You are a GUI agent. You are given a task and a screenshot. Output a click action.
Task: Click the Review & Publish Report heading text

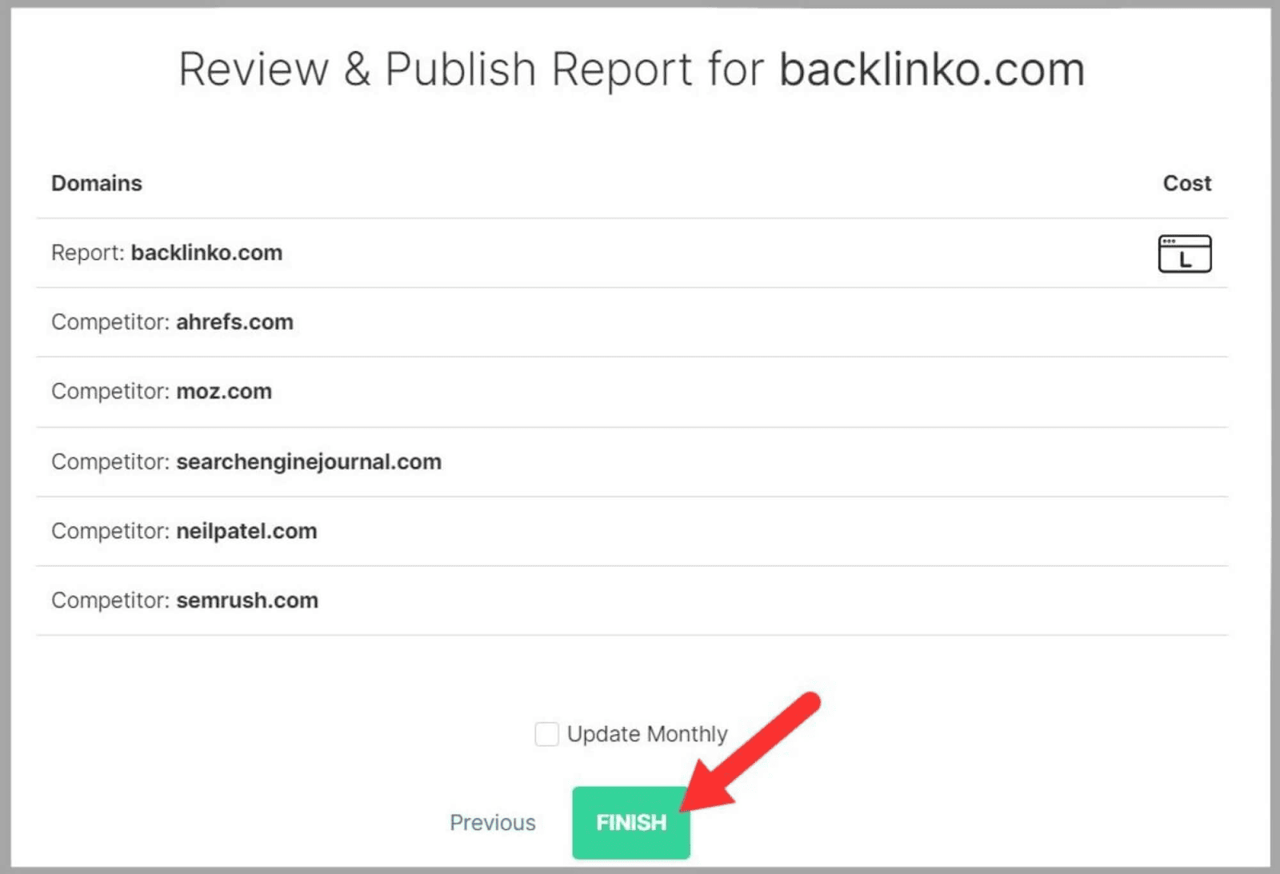[472, 70]
